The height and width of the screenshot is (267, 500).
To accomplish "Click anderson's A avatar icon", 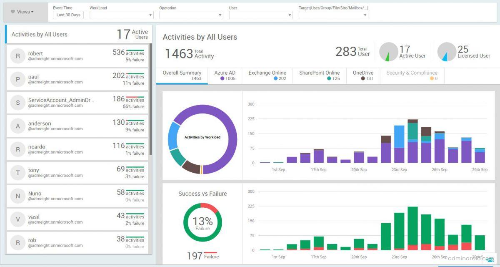I will point(17,126).
